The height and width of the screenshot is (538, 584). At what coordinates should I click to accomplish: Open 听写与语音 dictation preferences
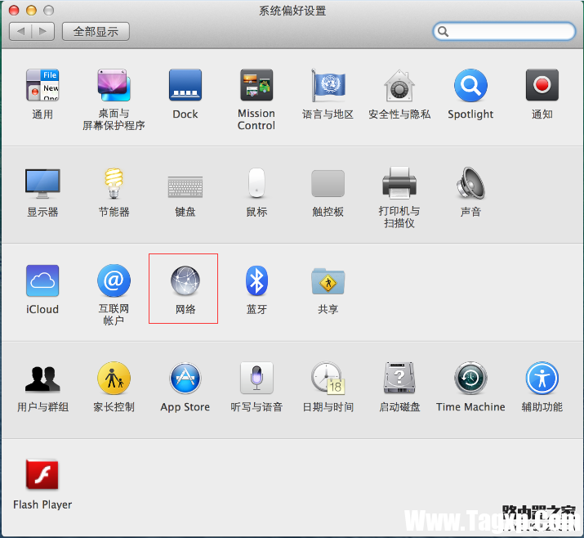(x=256, y=378)
